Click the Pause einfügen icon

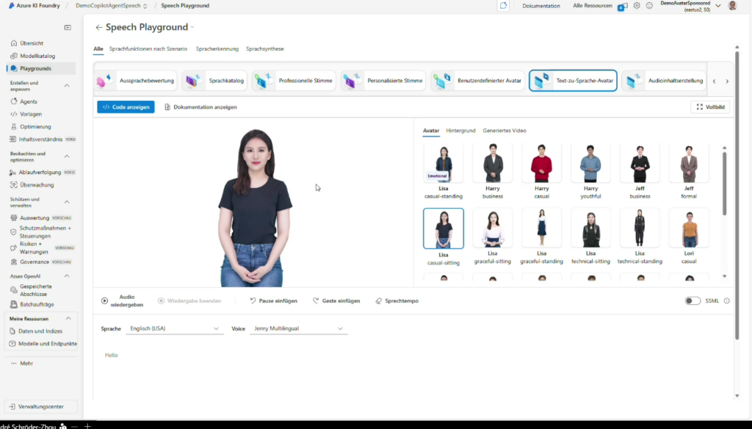click(253, 301)
